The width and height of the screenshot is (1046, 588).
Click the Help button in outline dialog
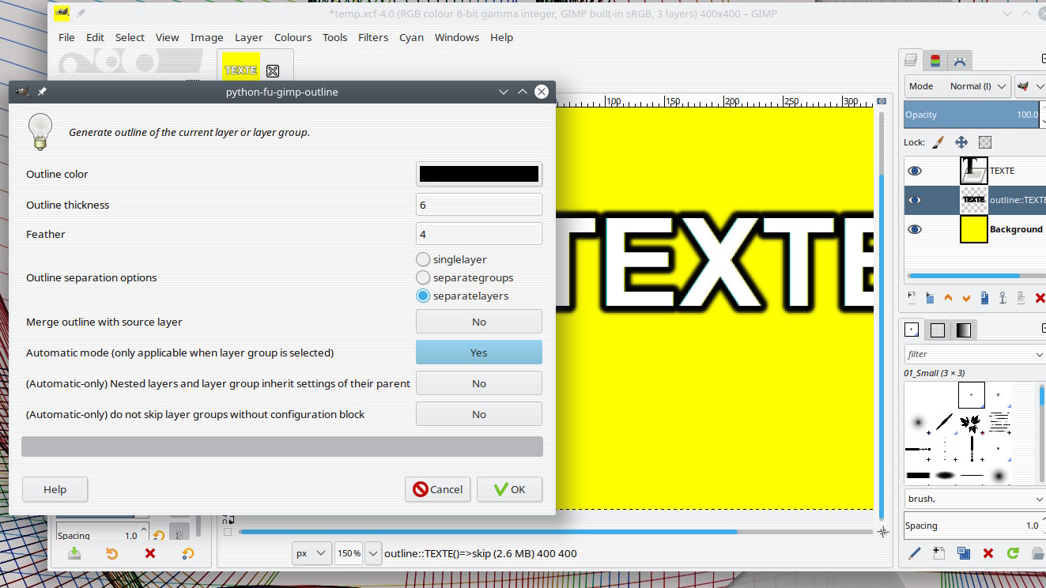click(55, 489)
